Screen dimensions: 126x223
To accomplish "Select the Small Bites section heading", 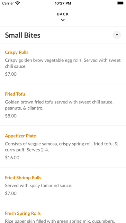I will 23,35.
